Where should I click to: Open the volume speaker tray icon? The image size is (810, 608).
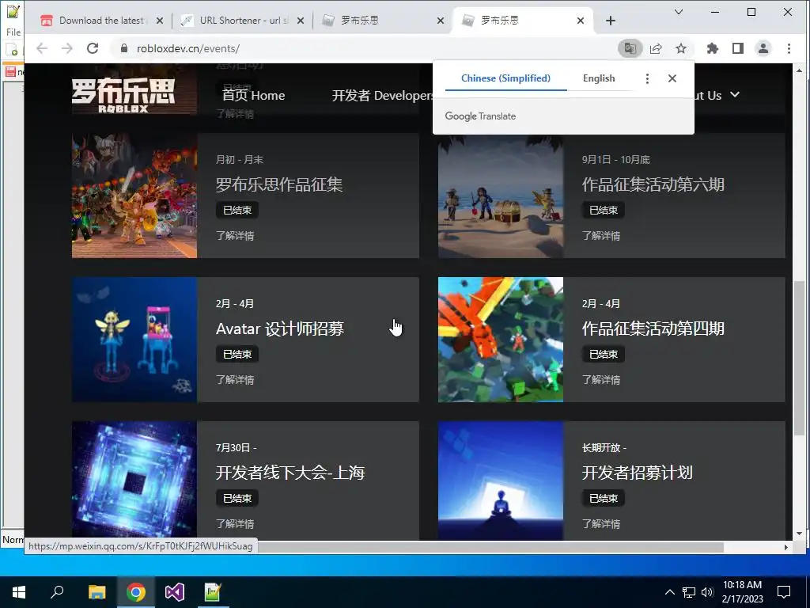[707, 592]
